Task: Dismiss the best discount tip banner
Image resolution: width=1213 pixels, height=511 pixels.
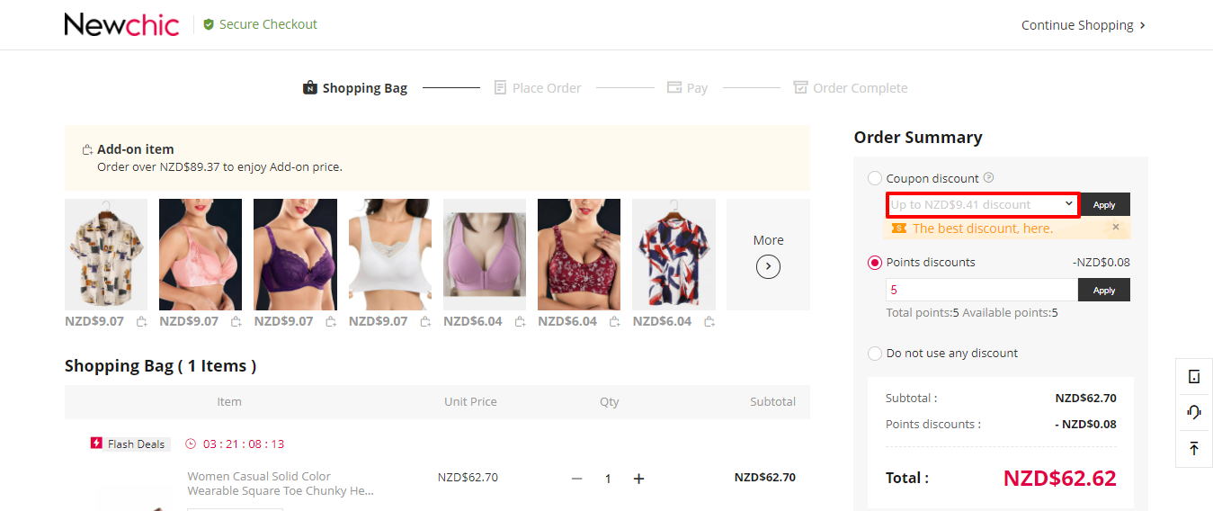Action: 1116,228
